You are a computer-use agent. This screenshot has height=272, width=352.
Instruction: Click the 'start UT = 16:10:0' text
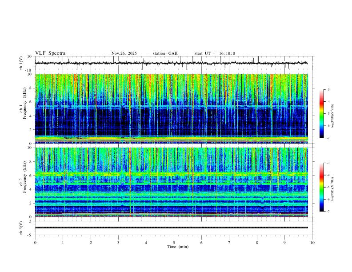(x=215, y=53)
